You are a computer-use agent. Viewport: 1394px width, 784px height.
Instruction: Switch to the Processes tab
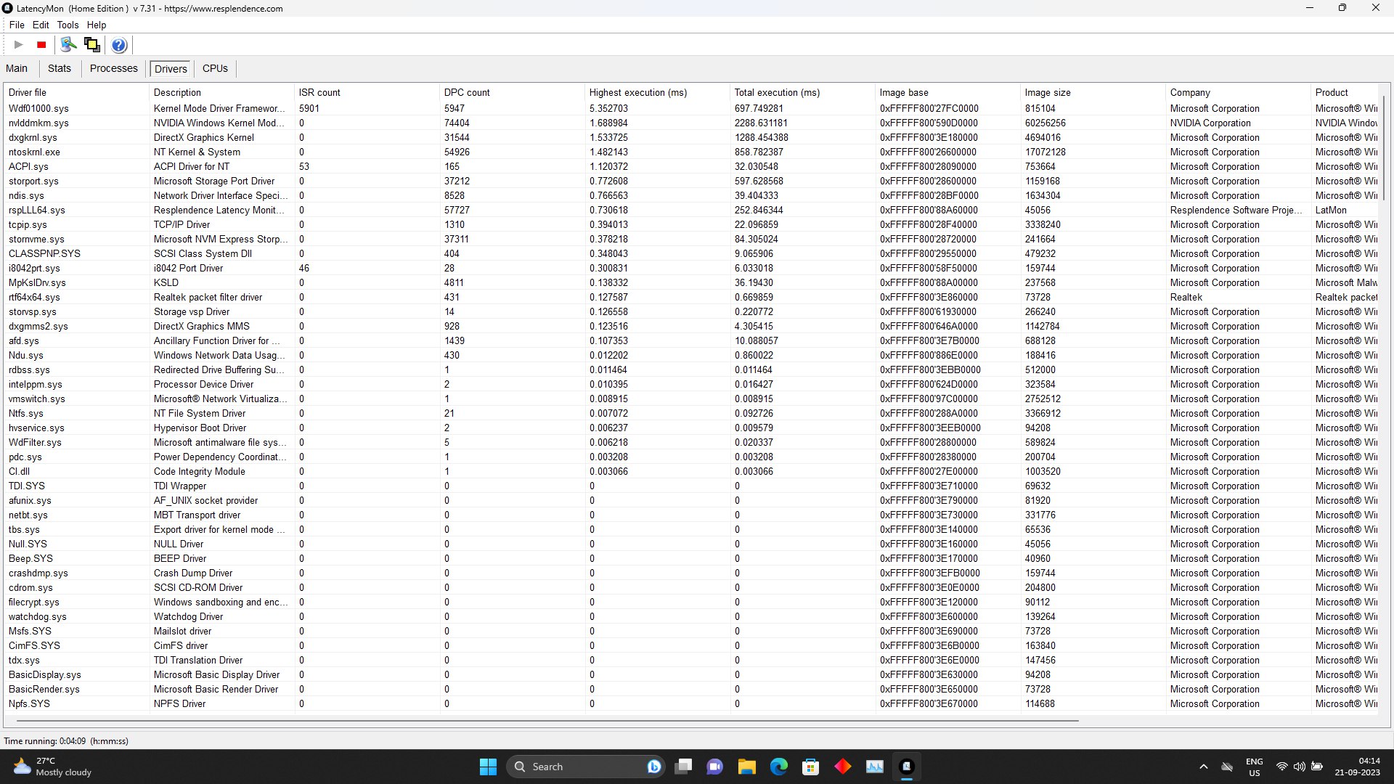tap(113, 68)
